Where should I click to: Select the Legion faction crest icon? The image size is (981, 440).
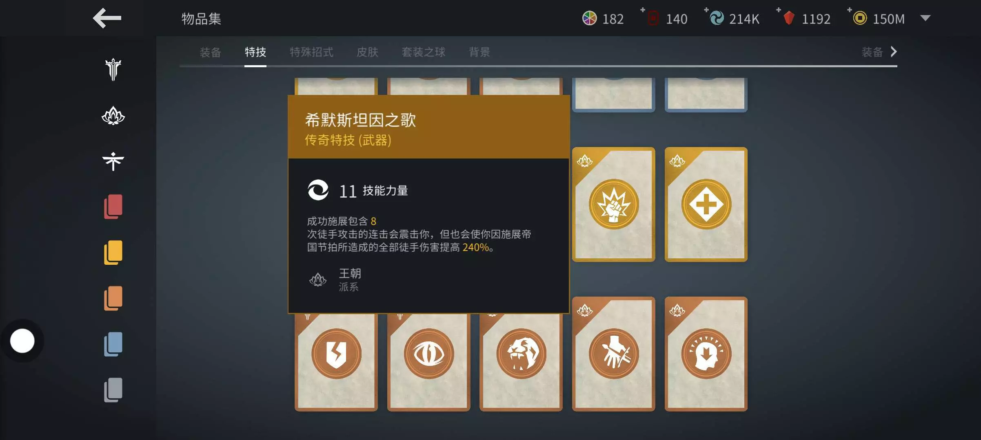(113, 70)
